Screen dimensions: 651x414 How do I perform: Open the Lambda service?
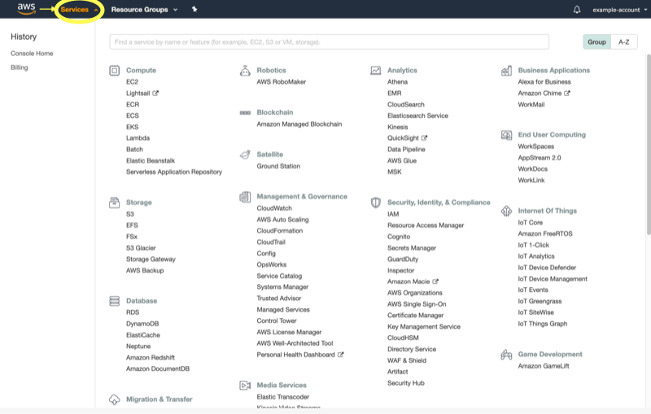[x=138, y=138]
